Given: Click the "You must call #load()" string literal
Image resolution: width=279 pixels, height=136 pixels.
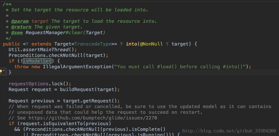Looking at the screenshot, I should click(180, 67).
